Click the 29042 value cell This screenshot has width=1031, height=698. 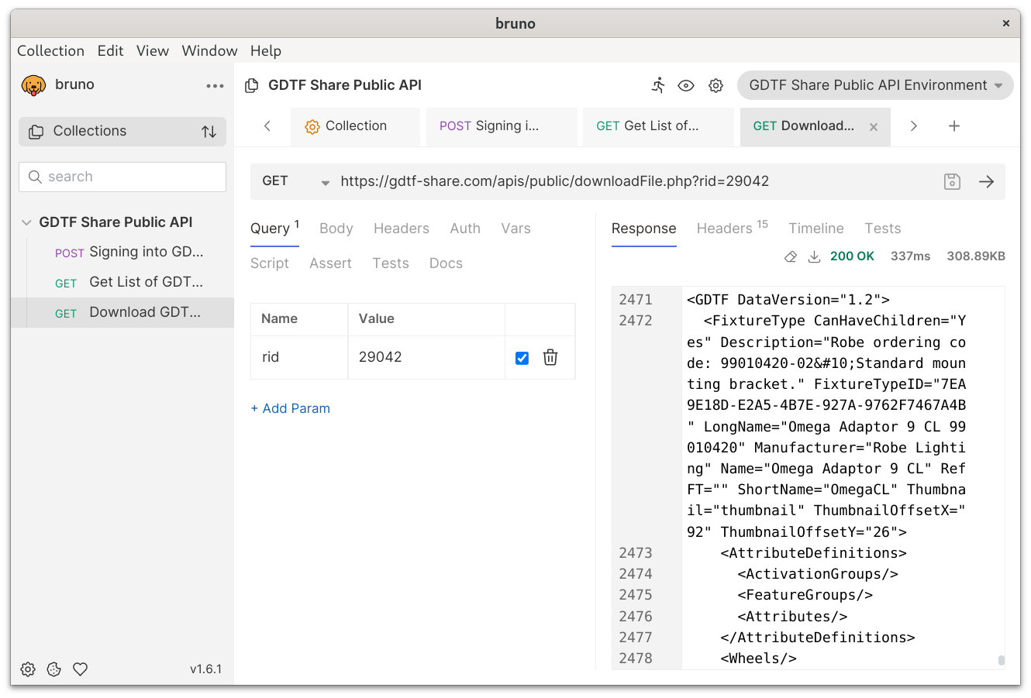click(426, 357)
